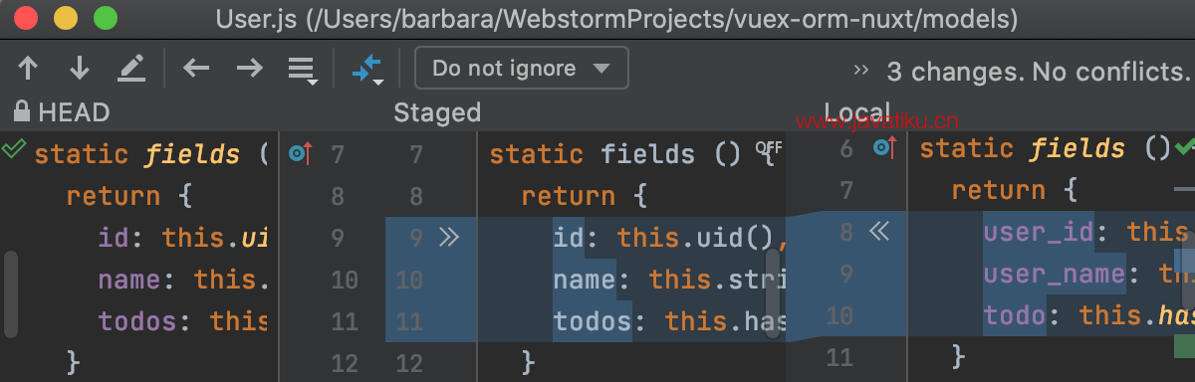Open the 'Do not ignore' dropdown
Image resolution: width=1195 pixels, height=382 pixels.
point(522,69)
